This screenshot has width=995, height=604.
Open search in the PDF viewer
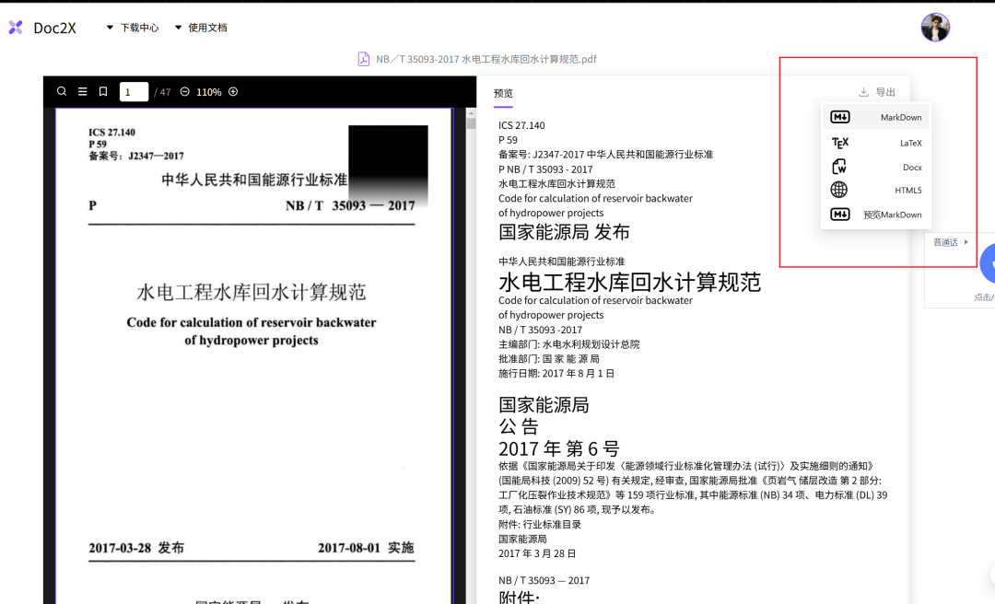pyautogui.click(x=62, y=91)
